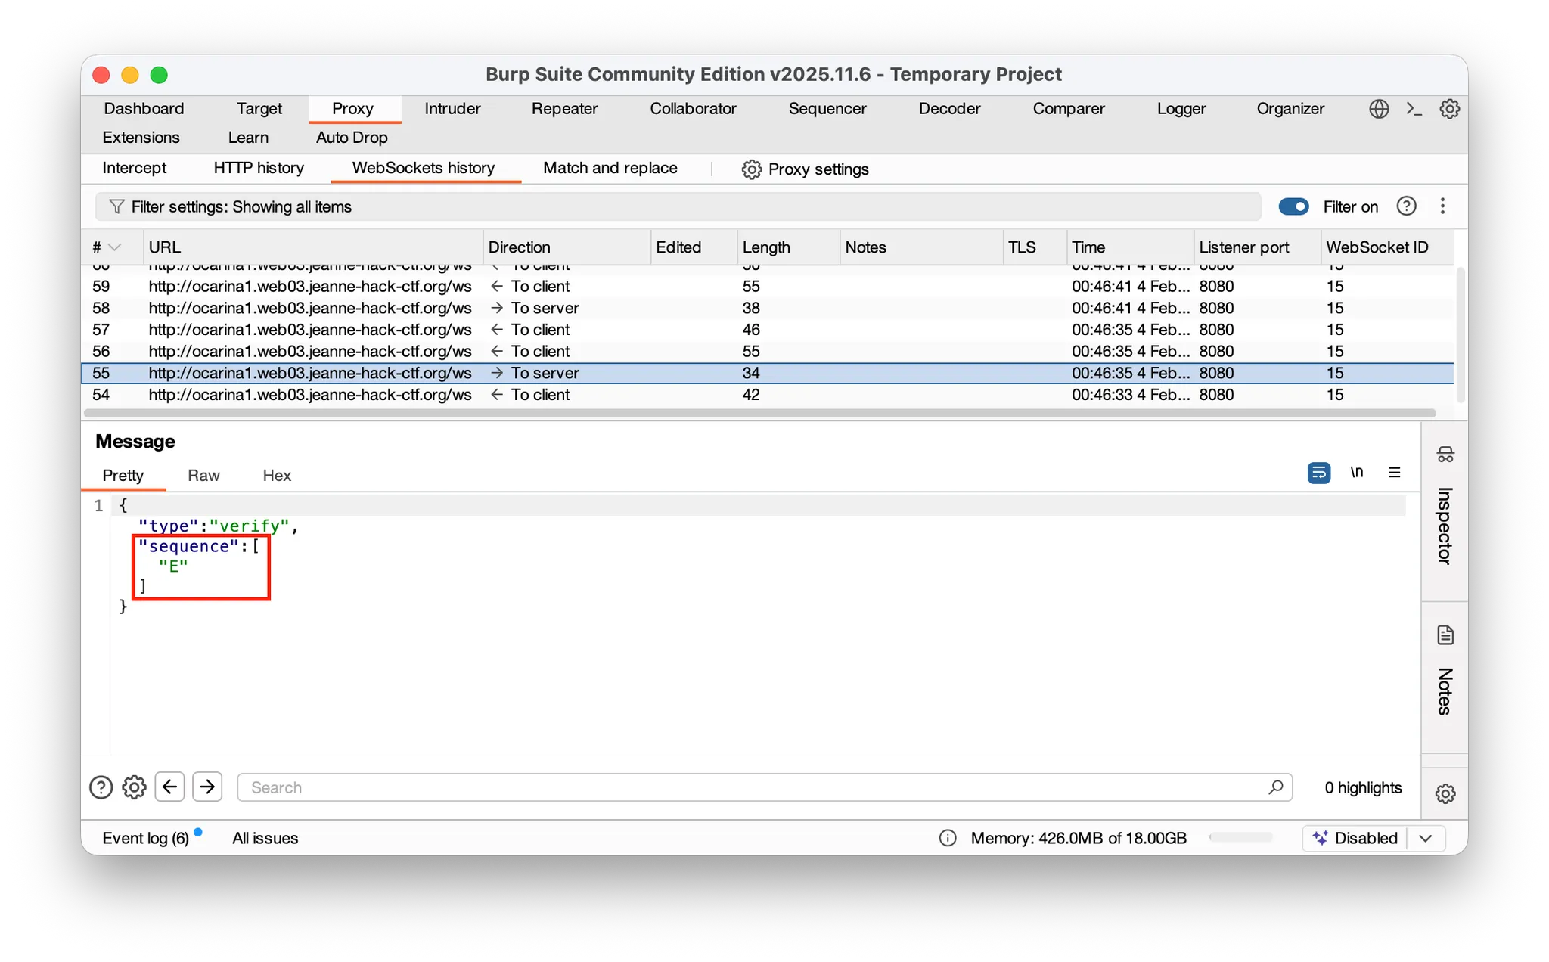Toggle line wrap button in message
This screenshot has height=962, width=1549.
click(1318, 473)
